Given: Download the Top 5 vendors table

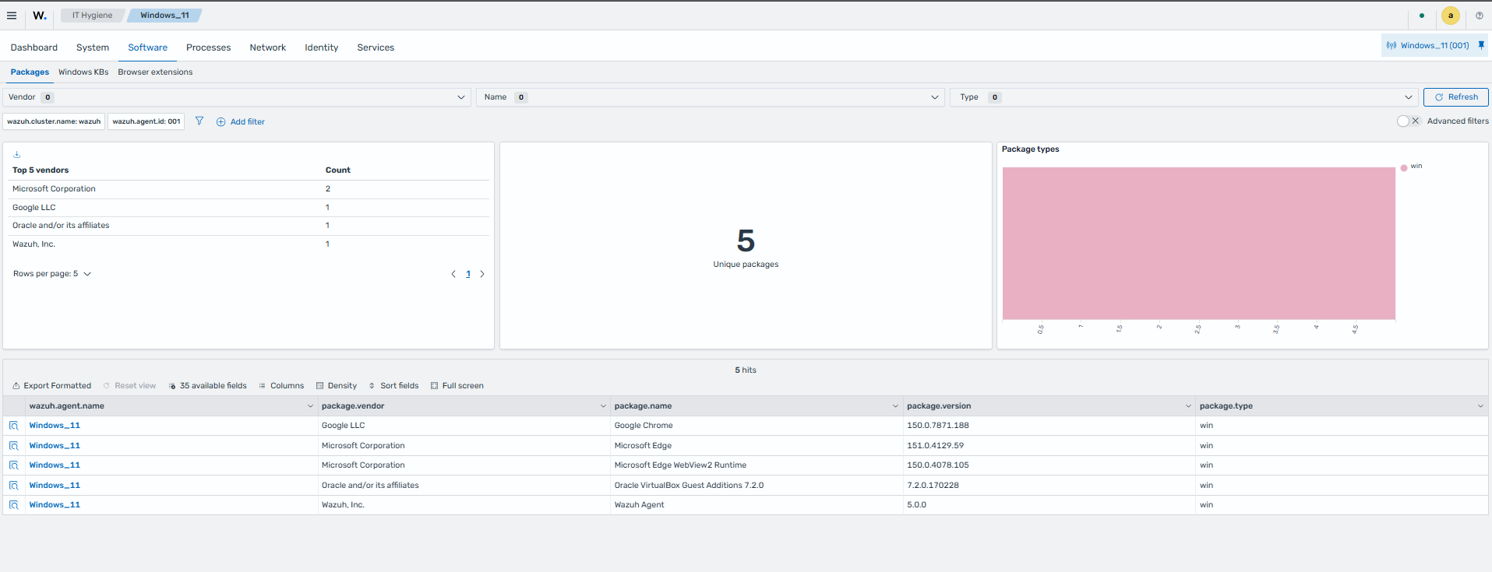Looking at the screenshot, I should [x=16, y=154].
